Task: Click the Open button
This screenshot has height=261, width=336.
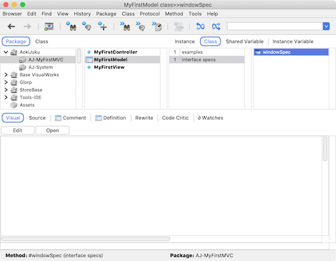Action: 52,130
